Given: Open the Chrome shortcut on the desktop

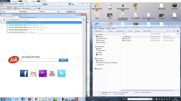Looking at the screenshot, I should click(136, 6).
